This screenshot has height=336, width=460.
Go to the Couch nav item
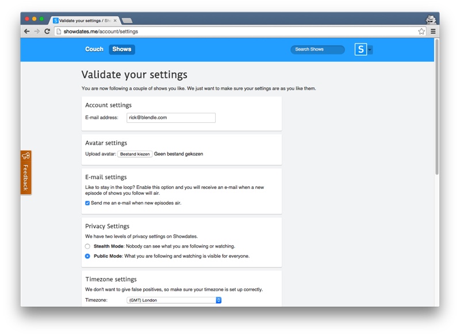(x=94, y=49)
